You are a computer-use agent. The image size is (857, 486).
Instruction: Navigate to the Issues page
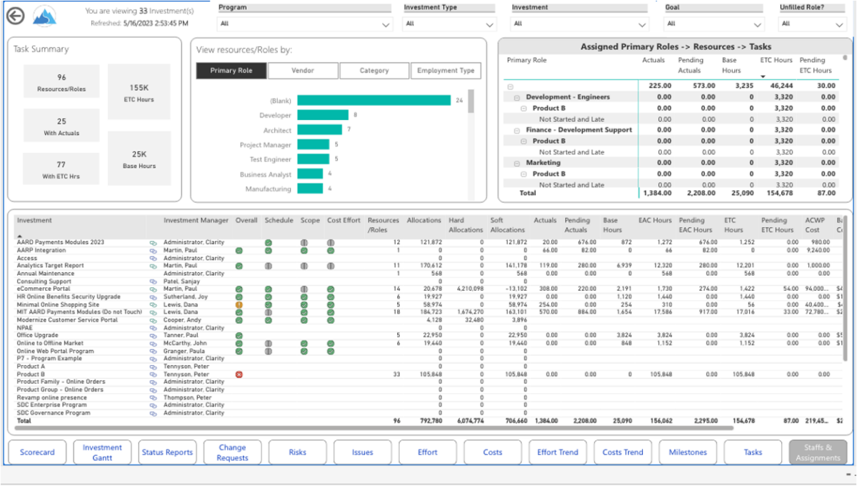tap(363, 452)
